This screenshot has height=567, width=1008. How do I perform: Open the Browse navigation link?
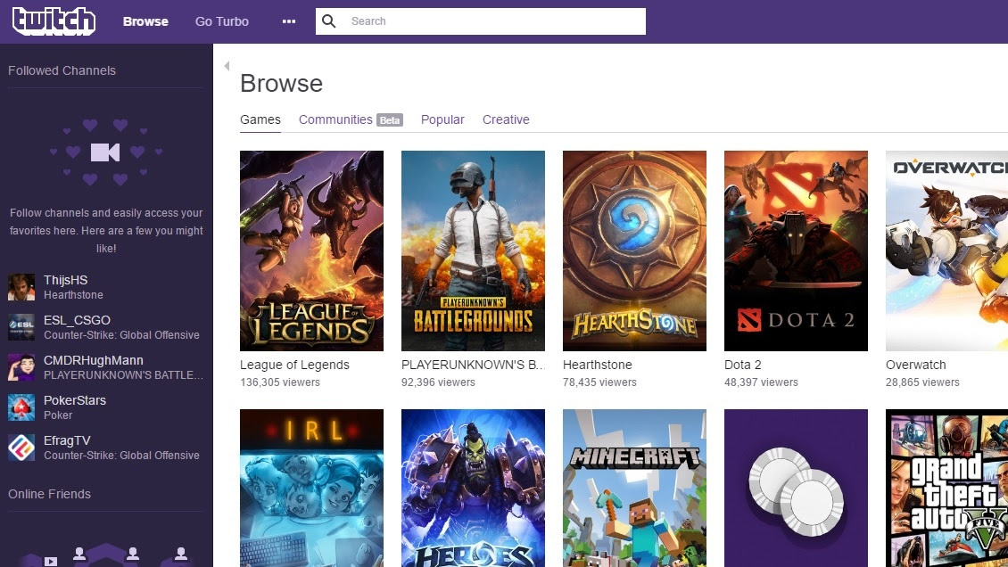pyautogui.click(x=145, y=21)
